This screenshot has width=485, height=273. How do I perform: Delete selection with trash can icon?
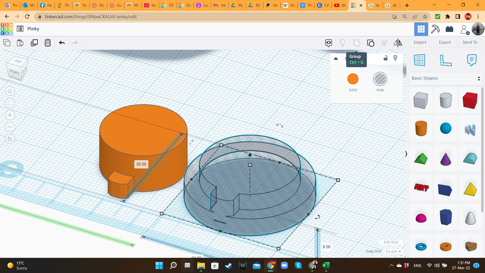pos(47,43)
